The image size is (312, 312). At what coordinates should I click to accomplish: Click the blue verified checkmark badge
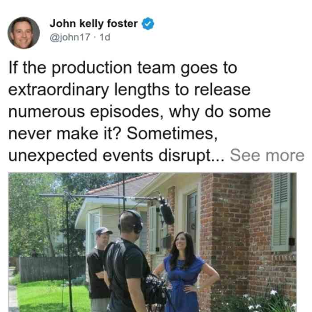point(148,24)
